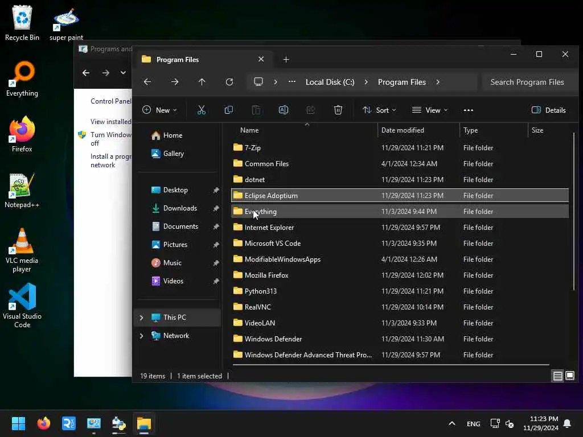Image resolution: width=583 pixels, height=437 pixels.
Task: Open Firefox from the taskbar
Action: coord(44,423)
